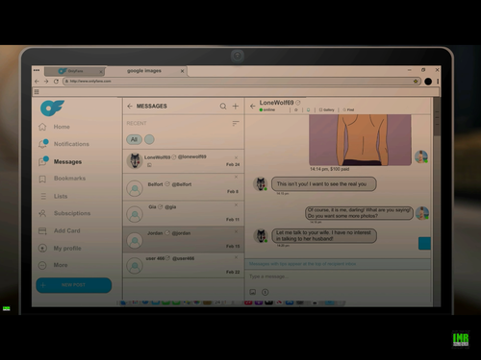This screenshot has height=360, width=481.
Task: Click the wolf avatar beside 'This isn't you!' message
Action: [x=261, y=183]
